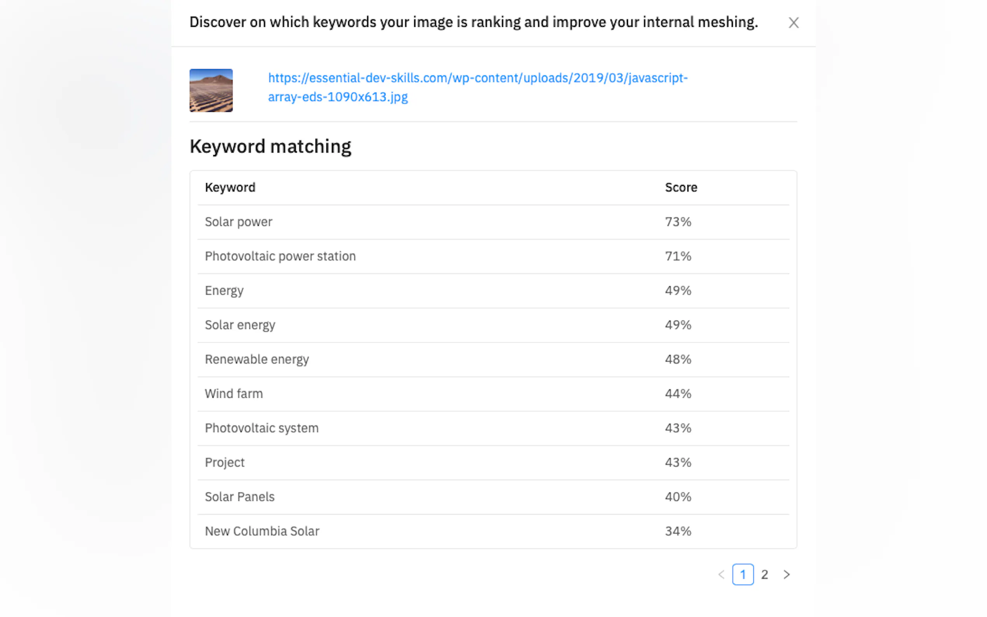Click the Solar energy keyword
Image resolution: width=987 pixels, height=617 pixels.
(x=240, y=325)
